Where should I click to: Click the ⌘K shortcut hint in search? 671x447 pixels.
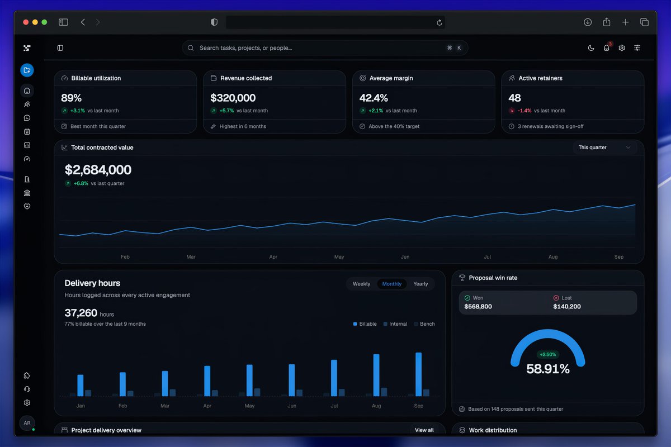pyautogui.click(x=454, y=48)
